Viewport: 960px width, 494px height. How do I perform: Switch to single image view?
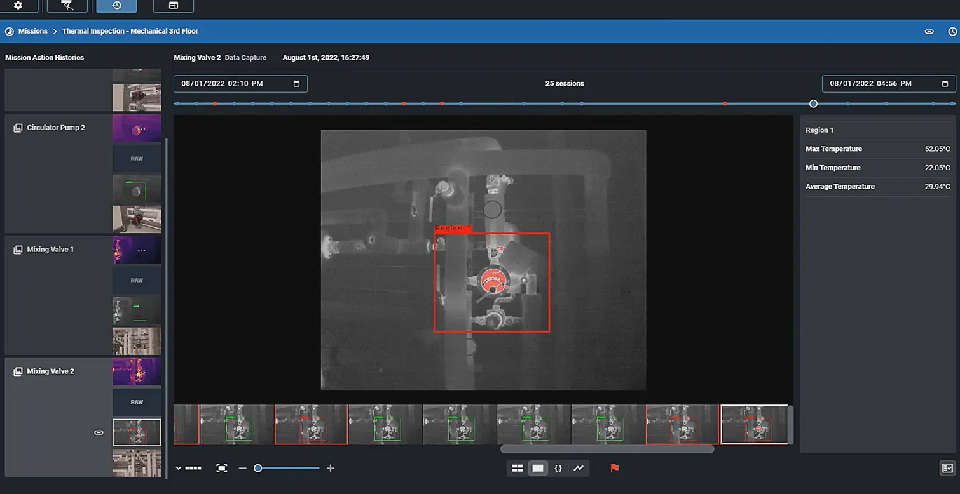[538, 469]
